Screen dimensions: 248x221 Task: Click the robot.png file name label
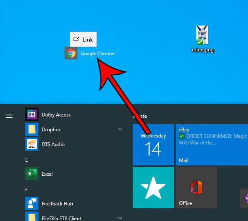tap(203, 50)
